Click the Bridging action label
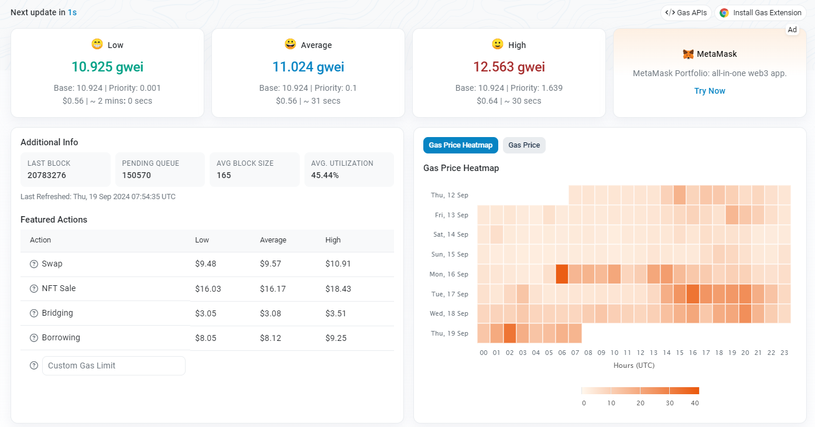 [x=57, y=313]
